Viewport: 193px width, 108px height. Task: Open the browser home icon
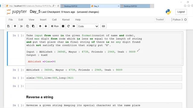[x=185, y=6]
